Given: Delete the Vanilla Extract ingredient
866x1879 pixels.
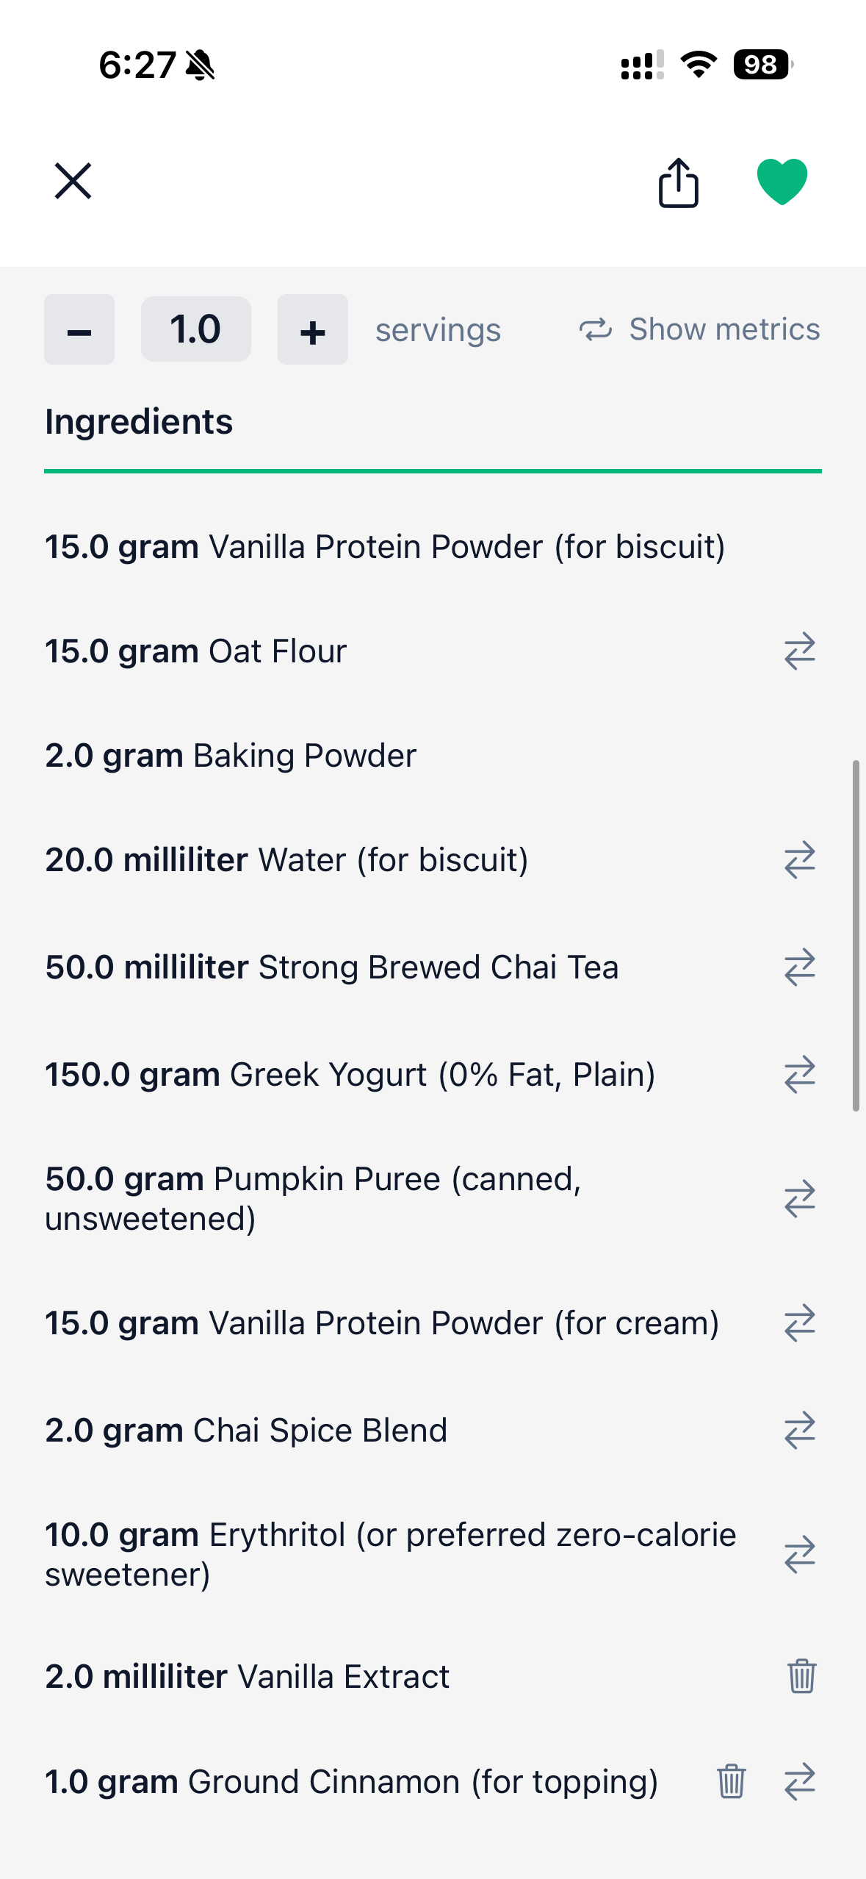Looking at the screenshot, I should click(801, 1677).
